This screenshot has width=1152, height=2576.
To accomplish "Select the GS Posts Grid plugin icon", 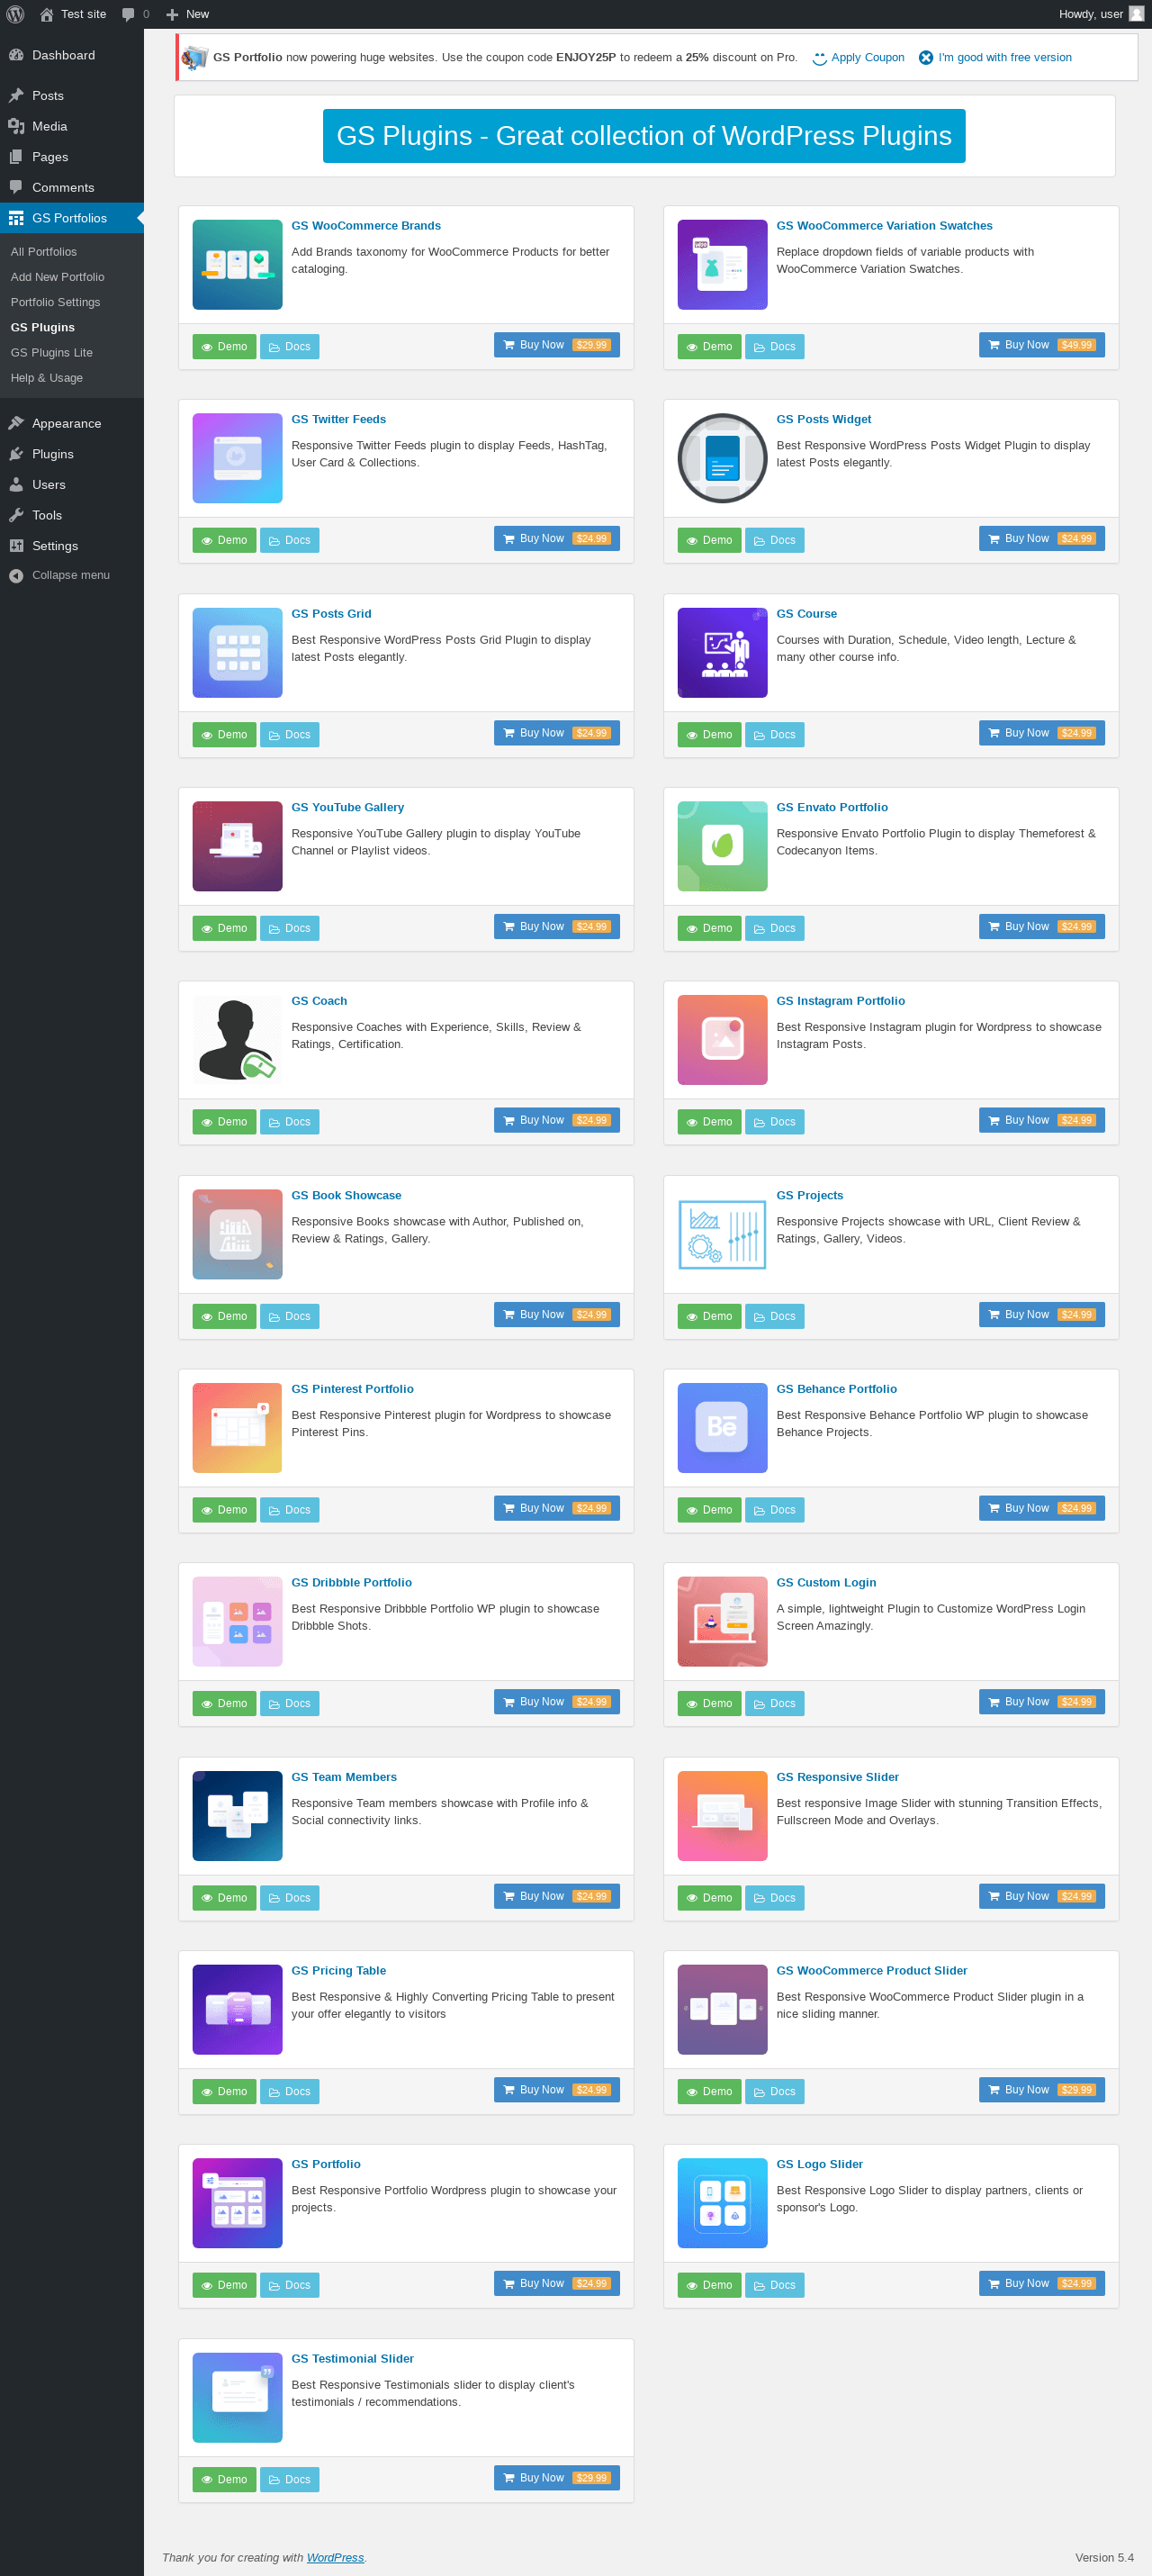I will (x=237, y=653).
